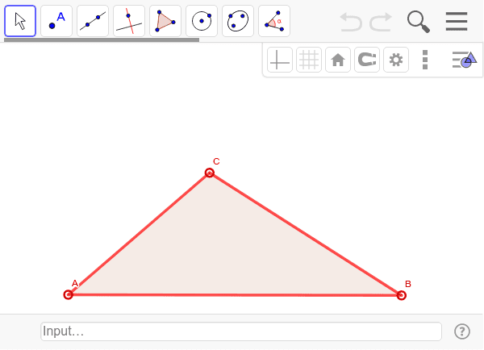Click label B near right vertex
The image size is (484, 350).
pyautogui.click(x=407, y=284)
